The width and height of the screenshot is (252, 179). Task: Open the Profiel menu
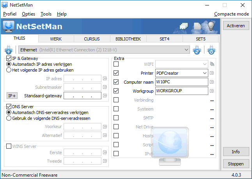tap(10, 14)
